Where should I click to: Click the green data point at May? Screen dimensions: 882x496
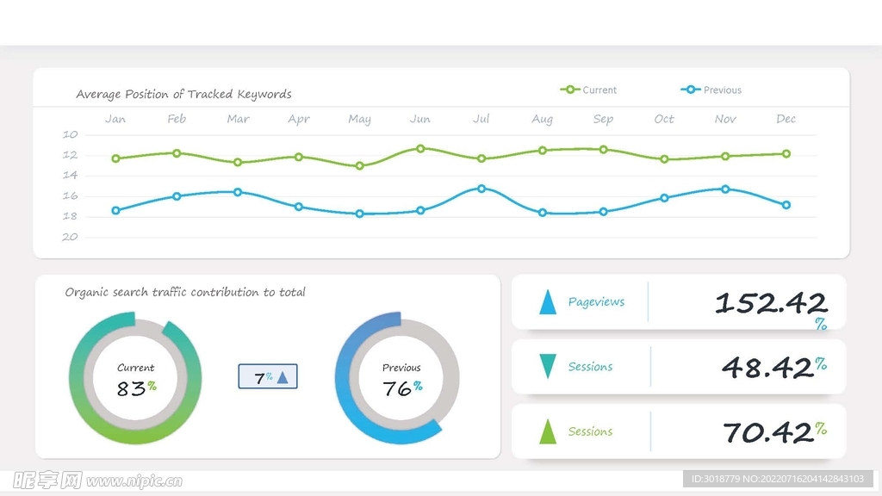coord(359,165)
